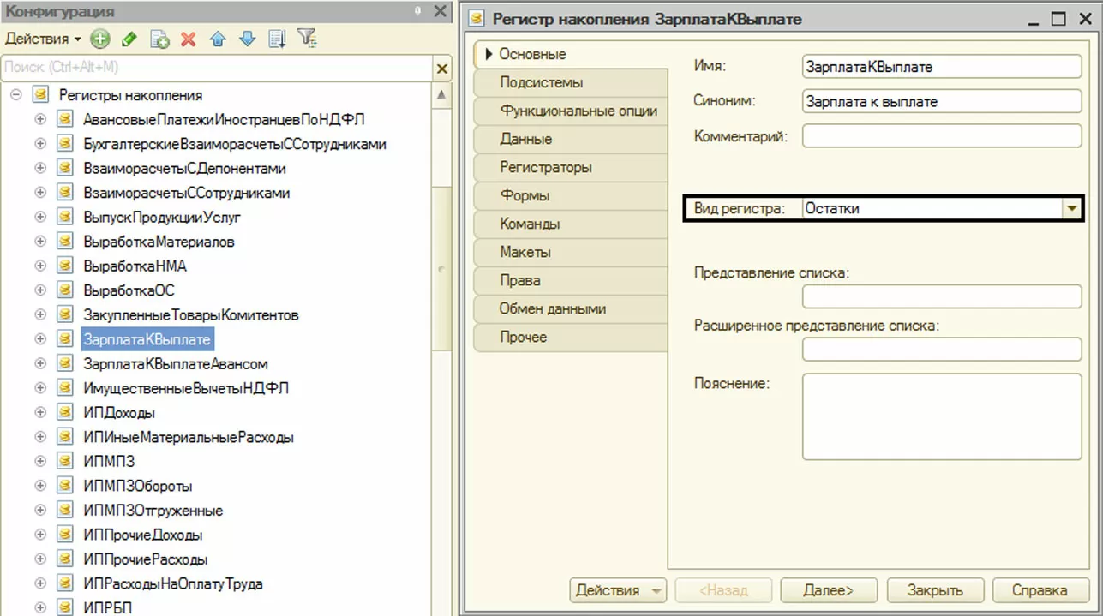Open the Вид регистра dropdown arrow
Screen dimensions: 1103x616
(x=1071, y=208)
